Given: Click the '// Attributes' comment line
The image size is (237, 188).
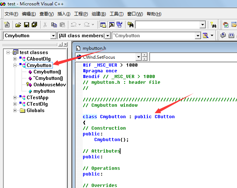Looking at the screenshot, I should coord(101,151).
